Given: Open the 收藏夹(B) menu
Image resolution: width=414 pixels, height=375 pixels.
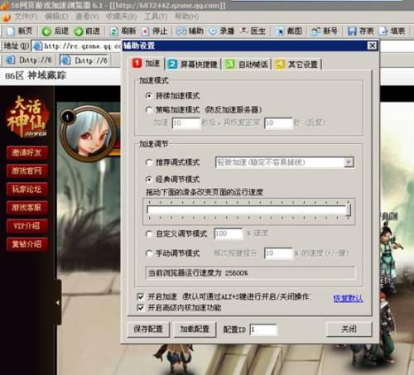Looking at the screenshot, I should [x=121, y=17].
